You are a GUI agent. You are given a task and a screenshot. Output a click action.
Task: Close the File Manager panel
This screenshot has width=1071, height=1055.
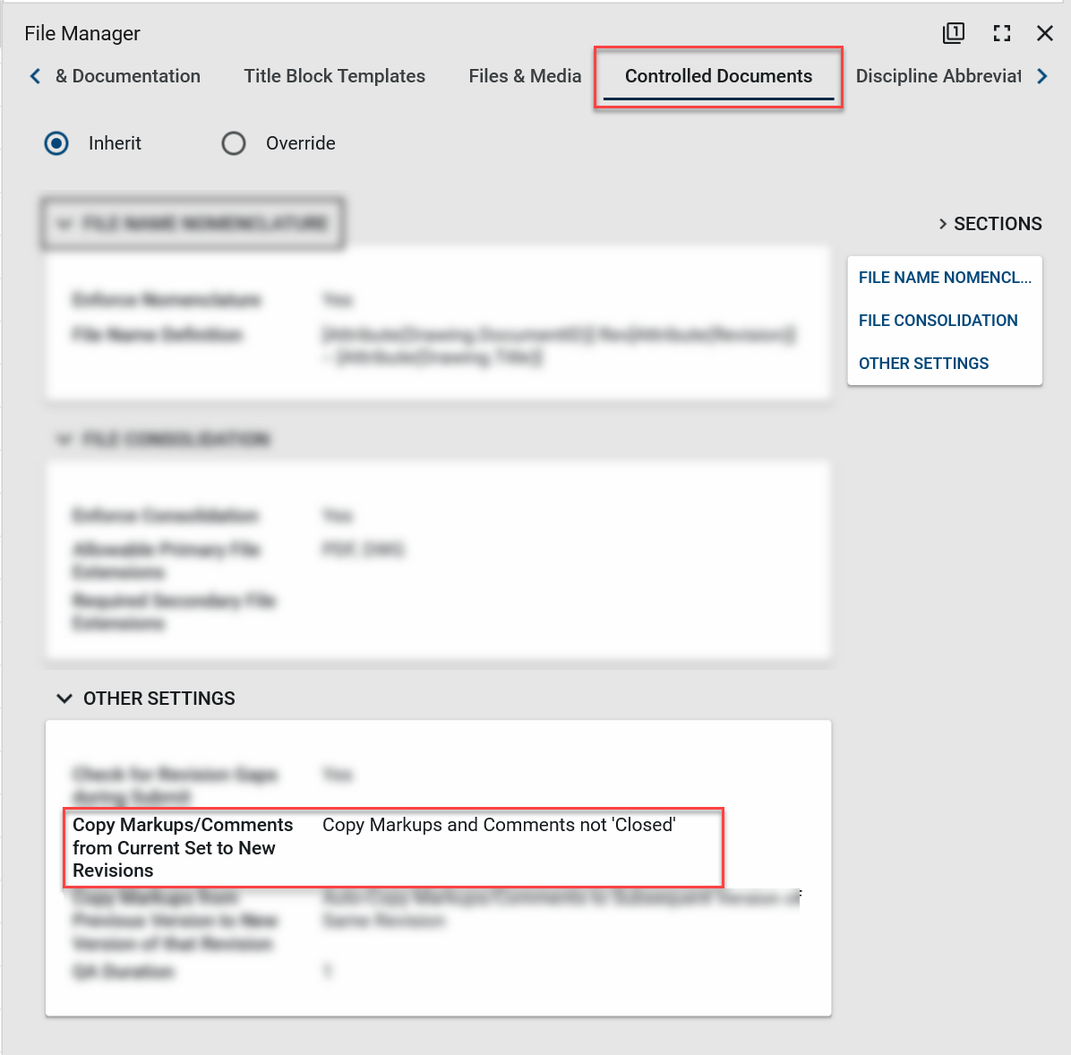pos(1044,33)
